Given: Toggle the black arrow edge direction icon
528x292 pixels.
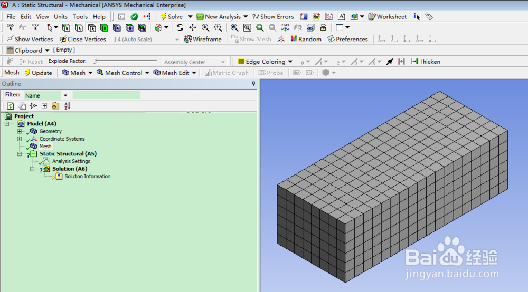Looking at the screenshot, I should 390,62.
